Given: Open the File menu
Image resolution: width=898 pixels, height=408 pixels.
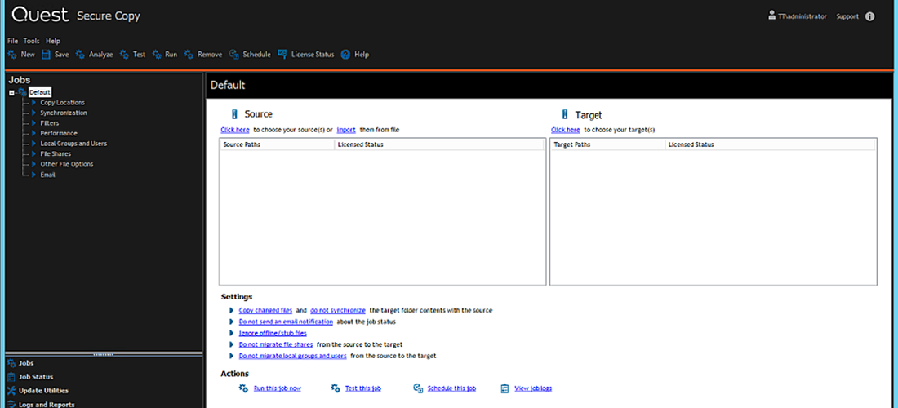Looking at the screenshot, I should click(12, 41).
